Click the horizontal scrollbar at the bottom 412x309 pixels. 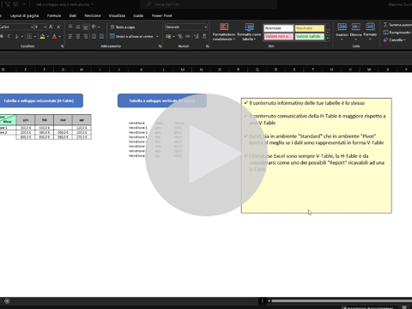tap(342, 301)
